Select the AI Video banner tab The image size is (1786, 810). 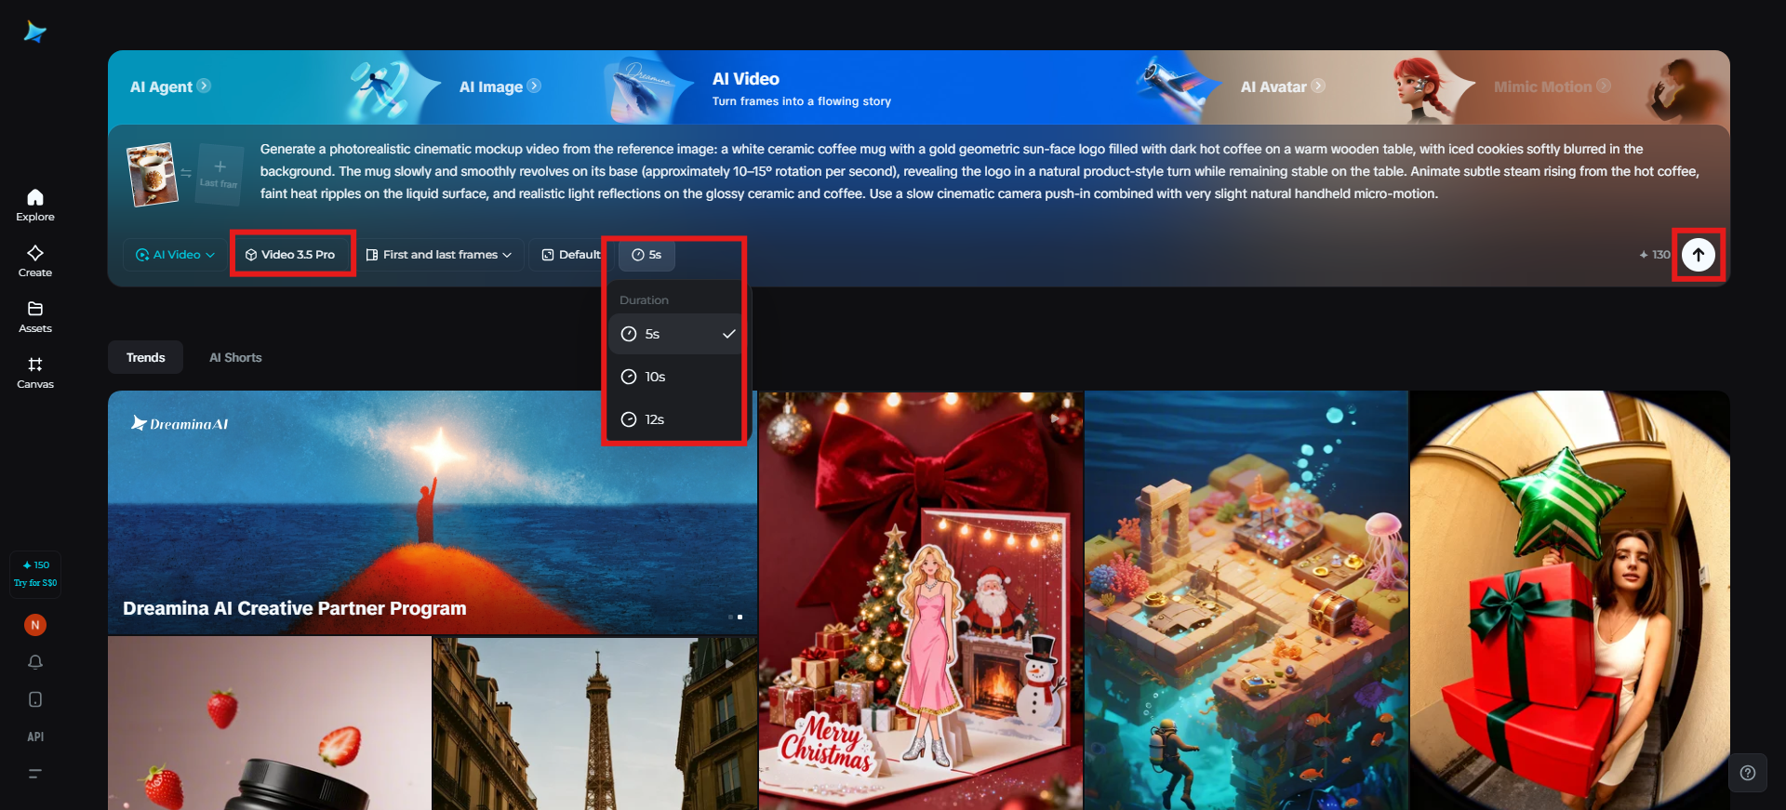click(802, 88)
